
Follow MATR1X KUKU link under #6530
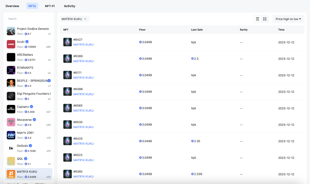click(x=84, y=127)
